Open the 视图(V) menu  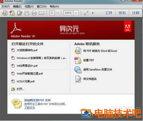click(29, 7)
